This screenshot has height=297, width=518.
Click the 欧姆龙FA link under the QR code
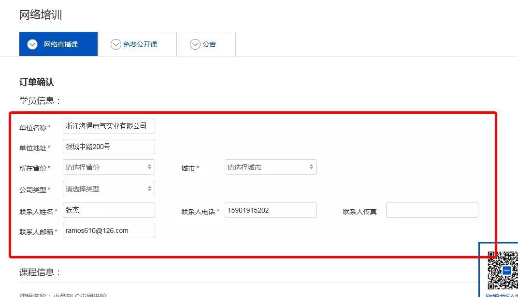pos(503,295)
